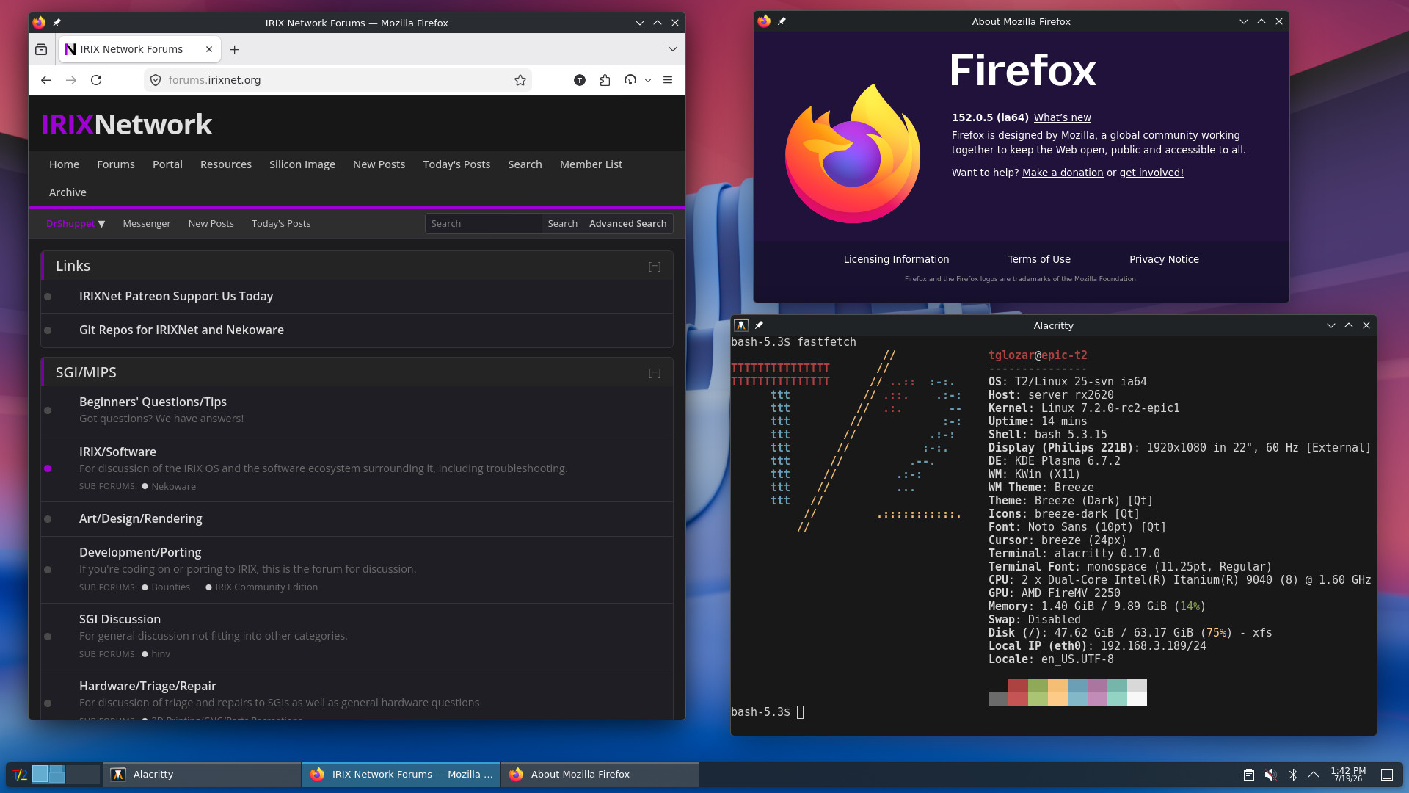Switch to the second virtual desktop in the pager
The width and height of the screenshot is (1409, 793).
coord(83,774)
